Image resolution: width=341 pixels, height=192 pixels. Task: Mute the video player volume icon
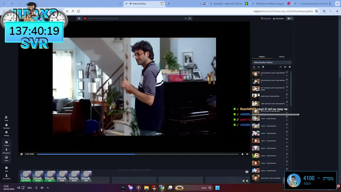point(247,154)
